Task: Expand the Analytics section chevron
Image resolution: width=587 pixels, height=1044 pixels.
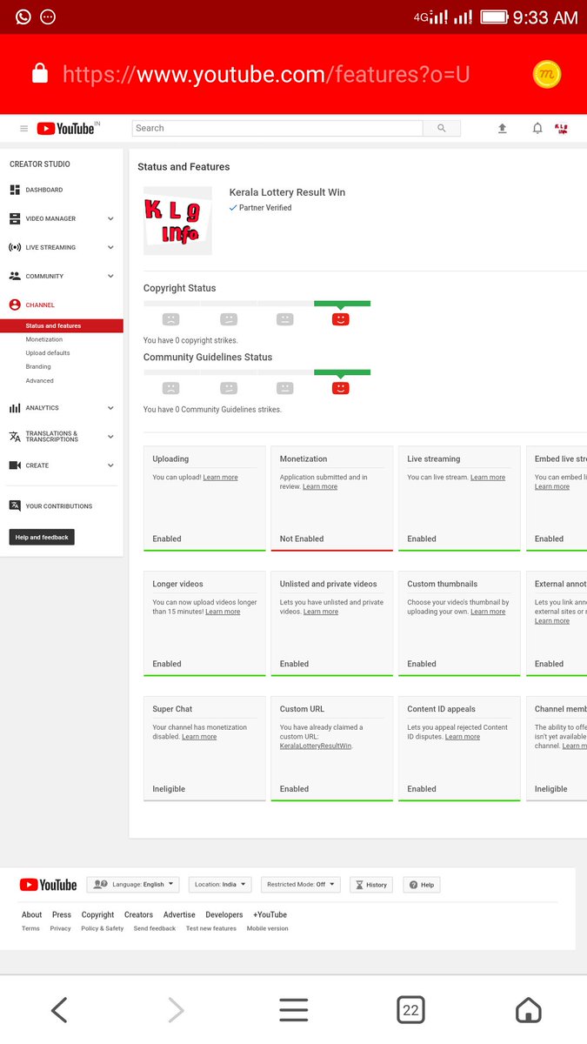Action: tap(110, 407)
